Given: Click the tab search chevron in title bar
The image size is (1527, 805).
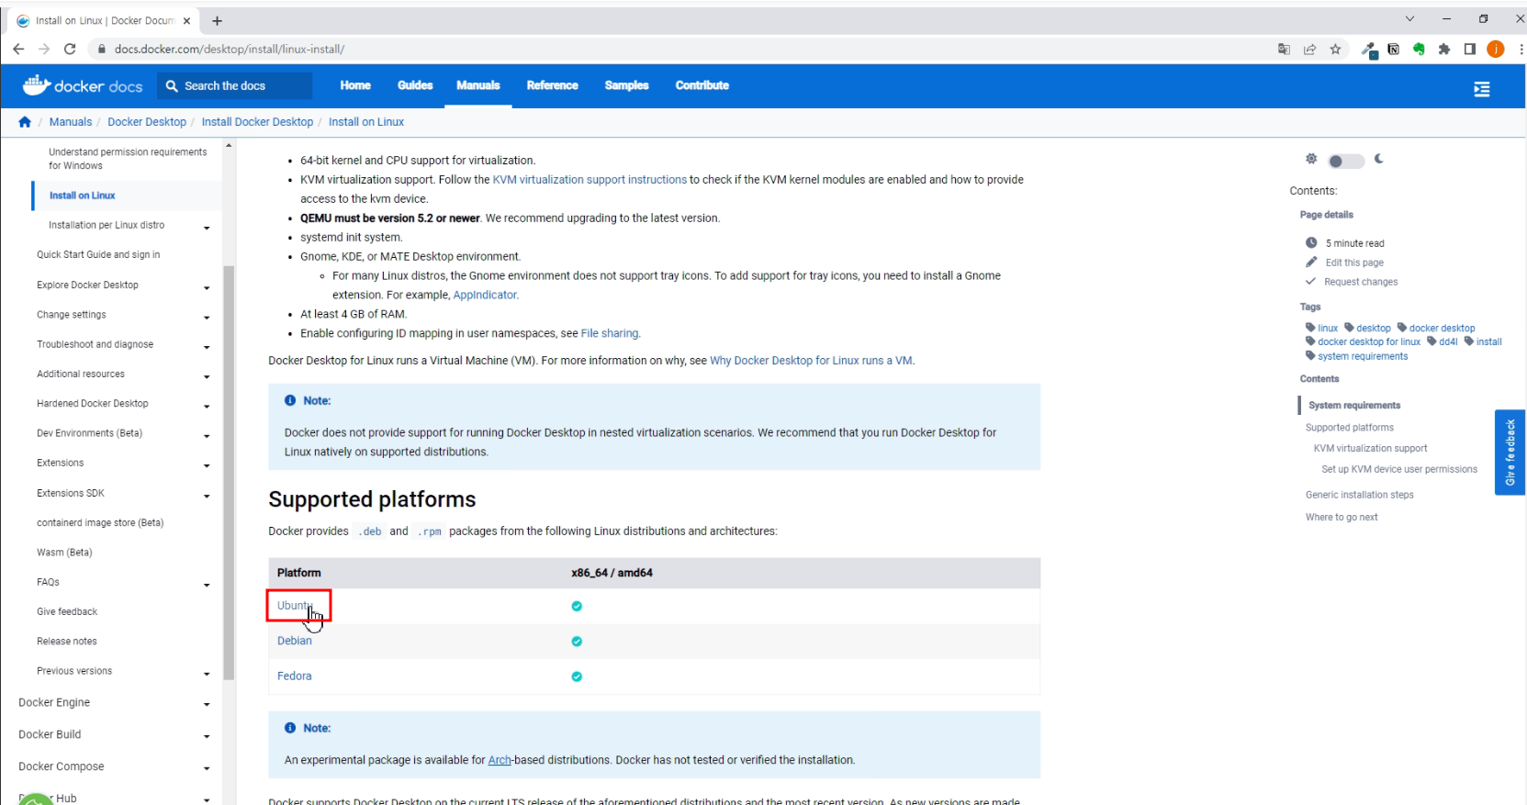Looking at the screenshot, I should pyautogui.click(x=1409, y=18).
